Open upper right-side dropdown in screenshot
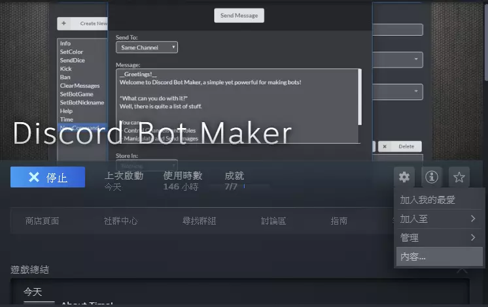The height and width of the screenshot is (307, 488). point(398,59)
